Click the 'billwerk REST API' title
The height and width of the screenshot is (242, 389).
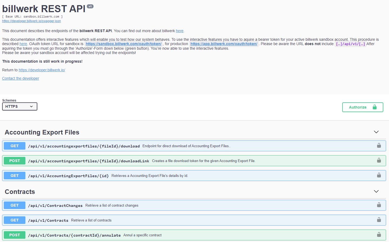tap(44, 9)
